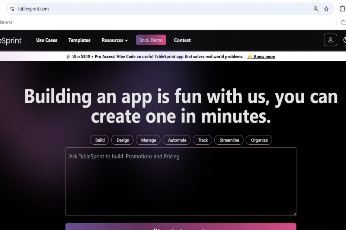Focus the Ask TableSprint to build prompt box

point(181,181)
